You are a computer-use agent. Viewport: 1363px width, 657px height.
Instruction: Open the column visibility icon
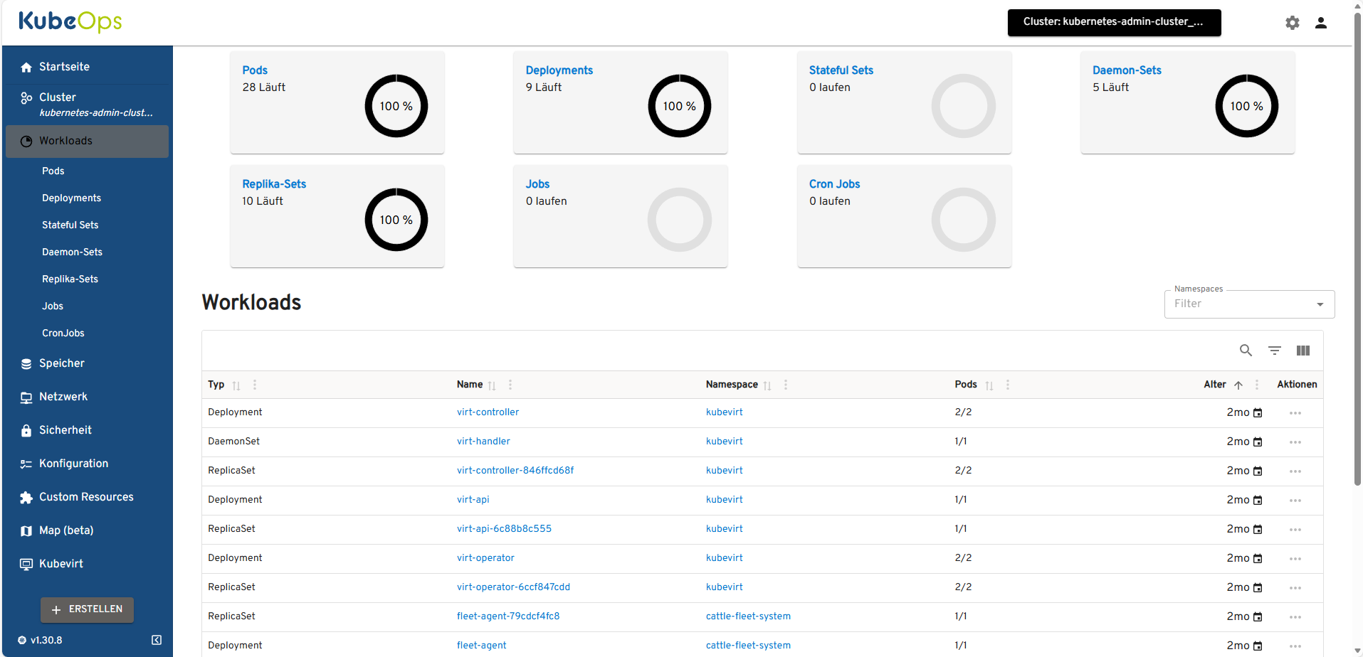[x=1303, y=351]
